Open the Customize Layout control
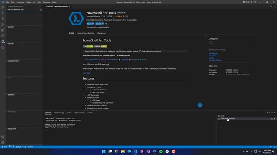Image resolution: width=277 pixels, height=155 pixels. point(255,2)
